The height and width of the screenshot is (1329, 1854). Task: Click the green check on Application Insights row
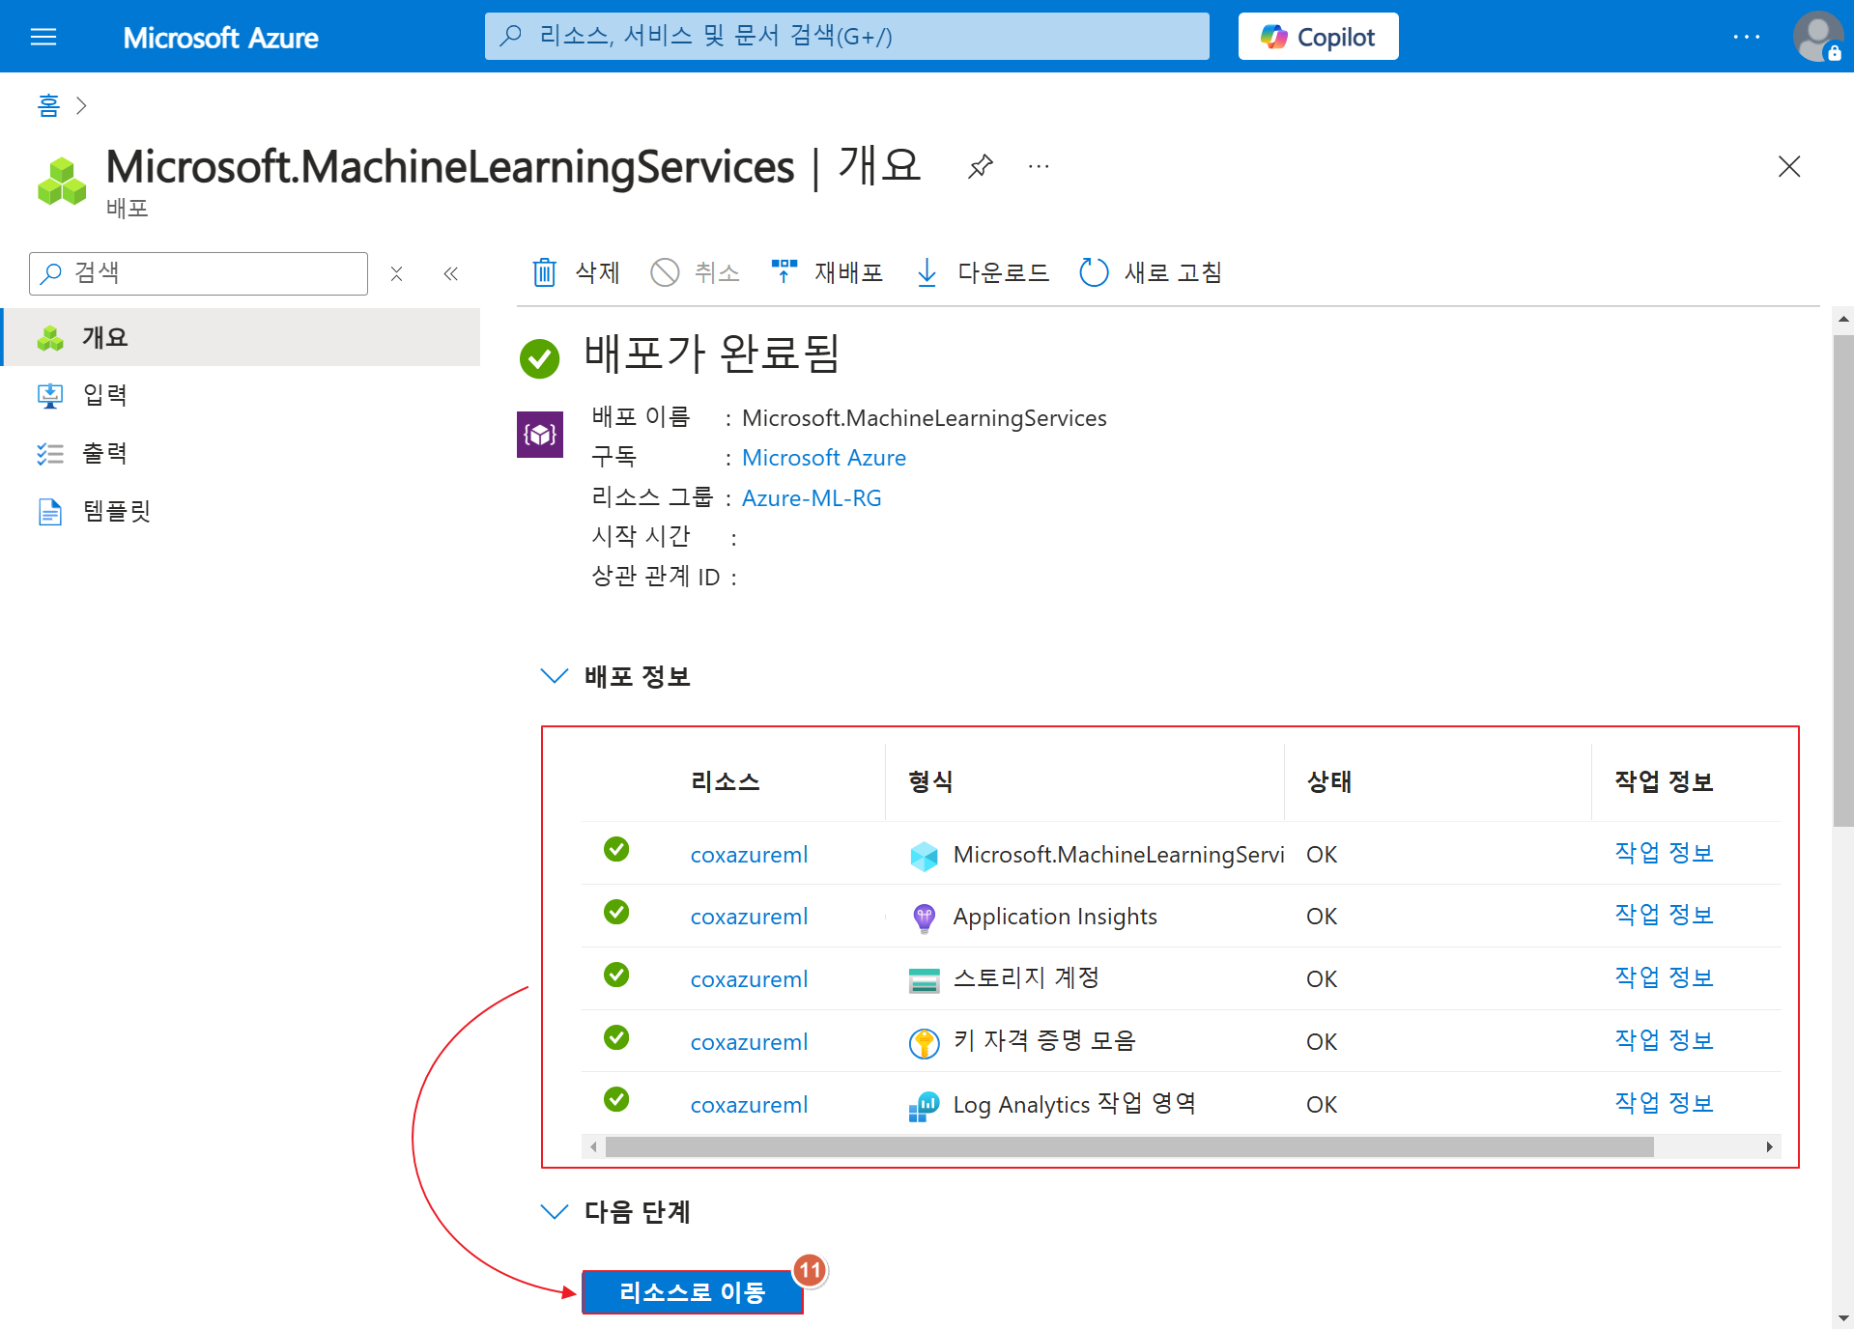[x=616, y=912]
